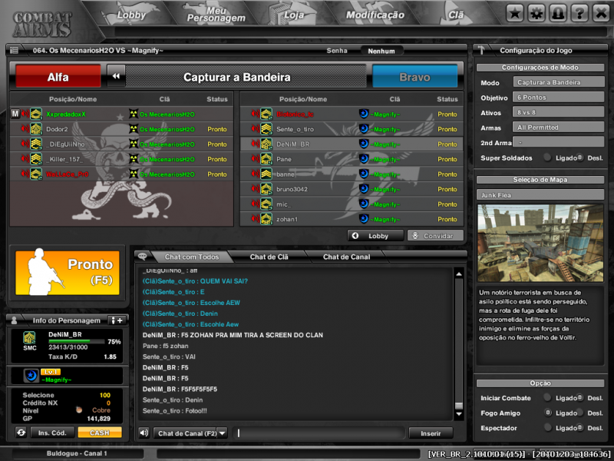Click the add-character icon in Info do Personagem

(116, 320)
